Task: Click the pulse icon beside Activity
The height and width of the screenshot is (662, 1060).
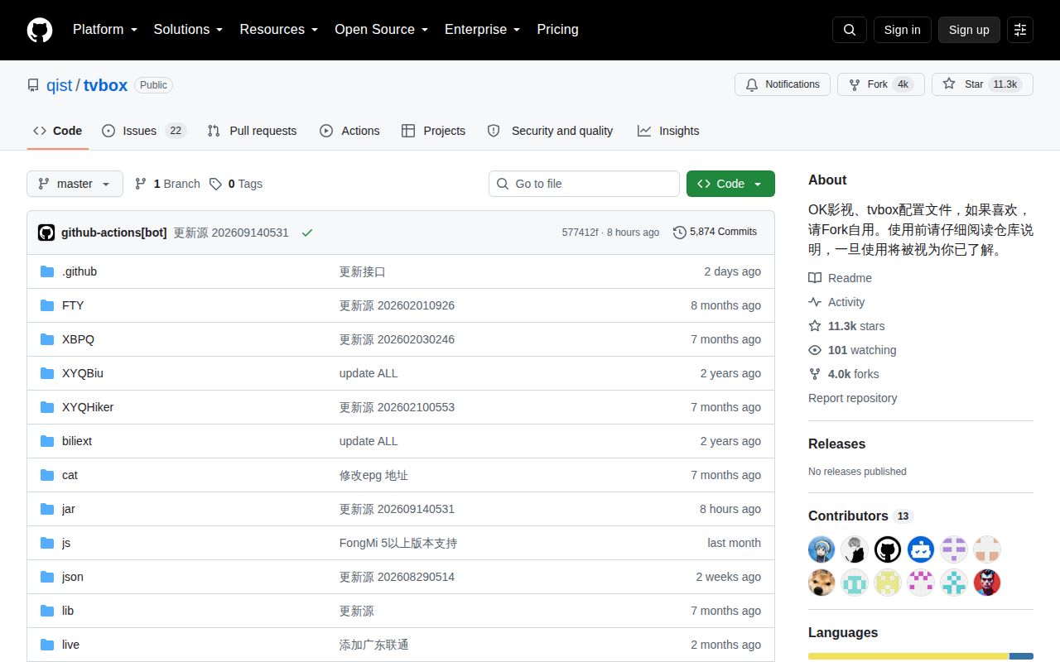Action: point(815,302)
